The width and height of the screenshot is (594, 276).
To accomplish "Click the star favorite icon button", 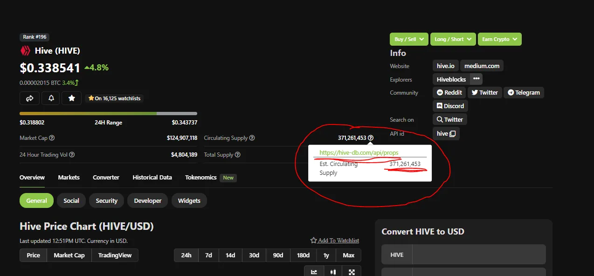I will point(72,98).
